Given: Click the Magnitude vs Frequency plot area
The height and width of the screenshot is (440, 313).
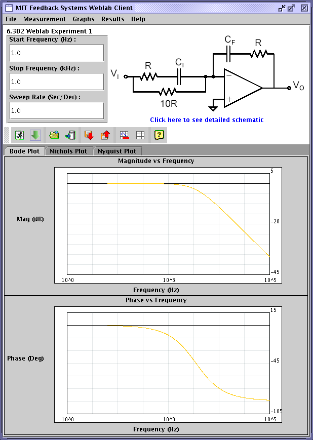Looking at the screenshot, I should pos(168,224).
